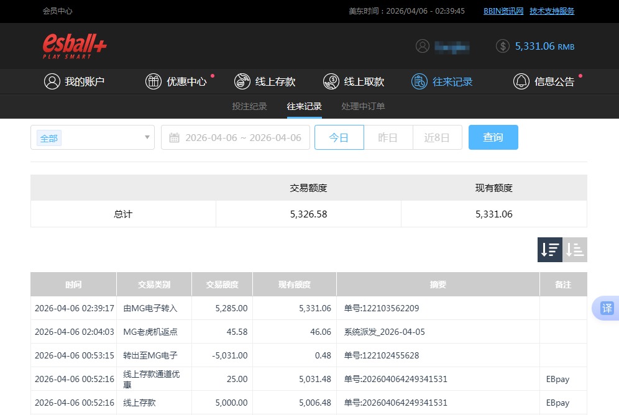Screen dimensions: 619x415
Task: Select the 今日 date filter
Action: pos(339,137)
